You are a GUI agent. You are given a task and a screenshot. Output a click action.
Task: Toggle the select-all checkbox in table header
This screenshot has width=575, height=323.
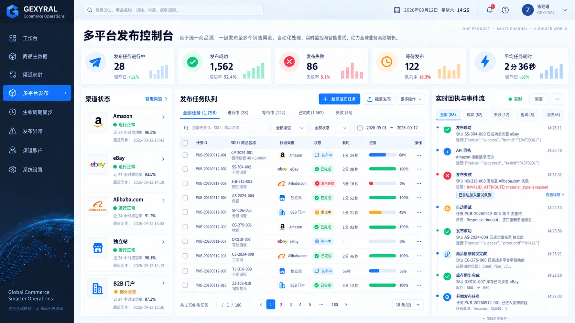tap(185, 143)
